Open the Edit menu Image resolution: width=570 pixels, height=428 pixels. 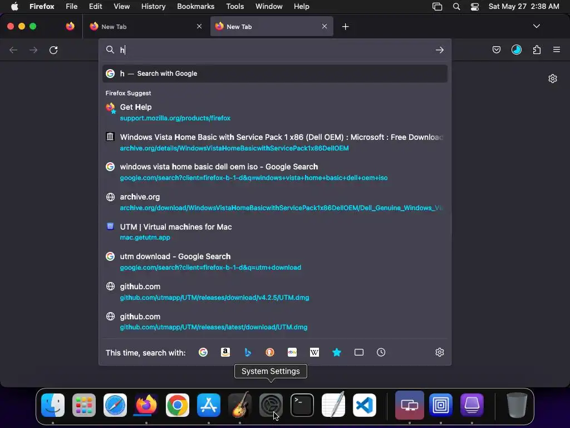(x=95, y=7)
